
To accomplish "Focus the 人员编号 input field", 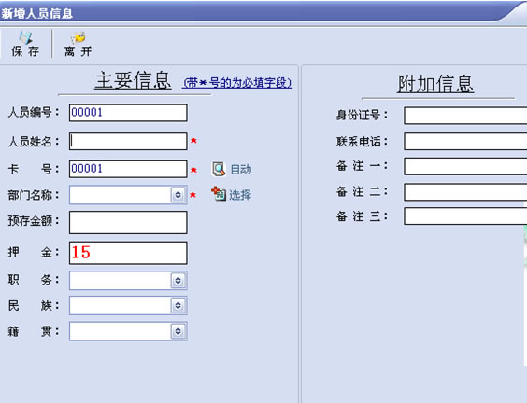I will 128,113.
